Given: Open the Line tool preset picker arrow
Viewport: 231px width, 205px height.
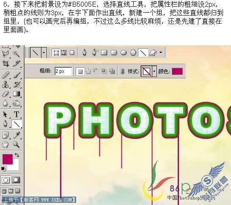Looking at the screenshot, I should 44,53.
